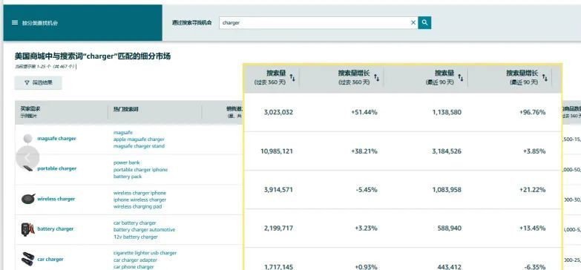Sort by 360-day search volume arrows
The height and width of the screenshot is (270, 581).
(292, 77)
